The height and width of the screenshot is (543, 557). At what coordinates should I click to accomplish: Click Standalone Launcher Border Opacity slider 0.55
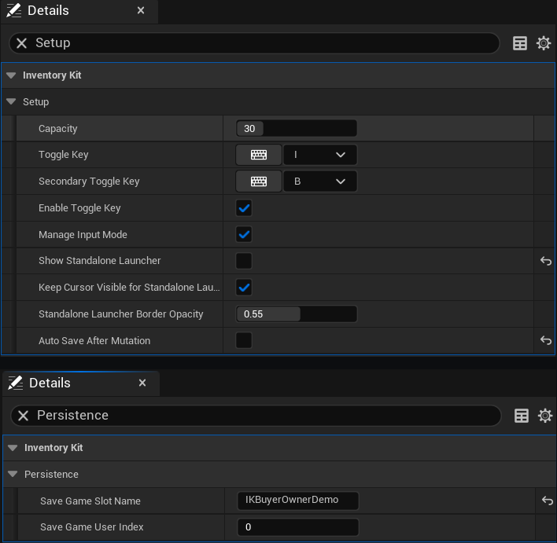pos(297,314)
